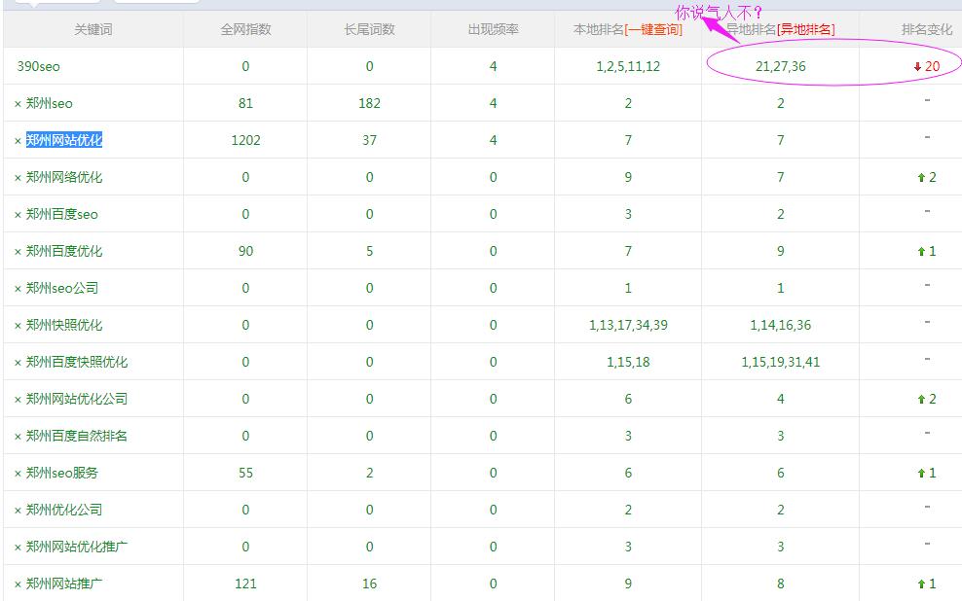Remove the 郑州seo keyword with its × icon
This screenshot has height=601, width=962.
(x=18, y=104)
